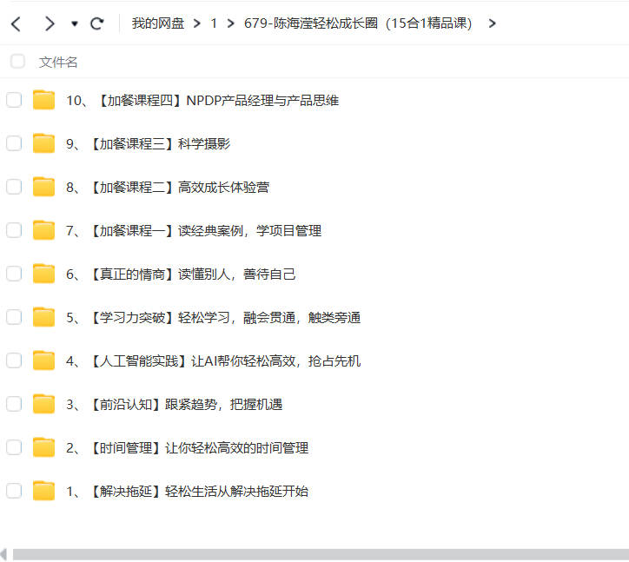Refresh the current folder listing

pos(96,23)
